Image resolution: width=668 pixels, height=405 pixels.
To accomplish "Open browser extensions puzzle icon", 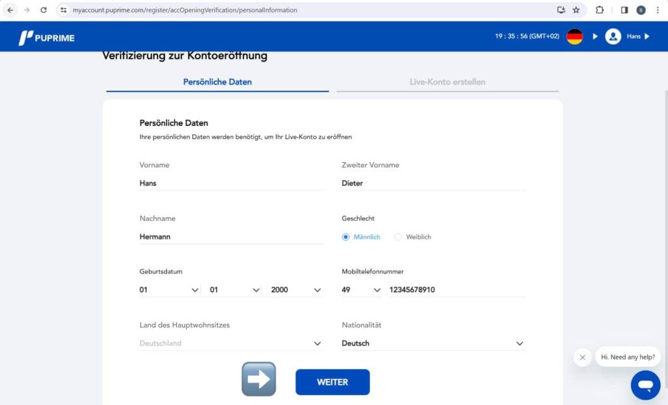I will pos(600,10).
